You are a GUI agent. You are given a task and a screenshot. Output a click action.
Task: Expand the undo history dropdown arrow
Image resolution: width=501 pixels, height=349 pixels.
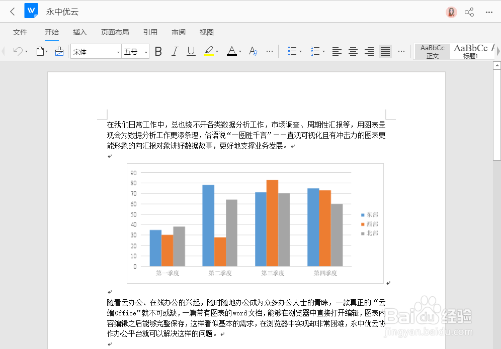(27, 51)
